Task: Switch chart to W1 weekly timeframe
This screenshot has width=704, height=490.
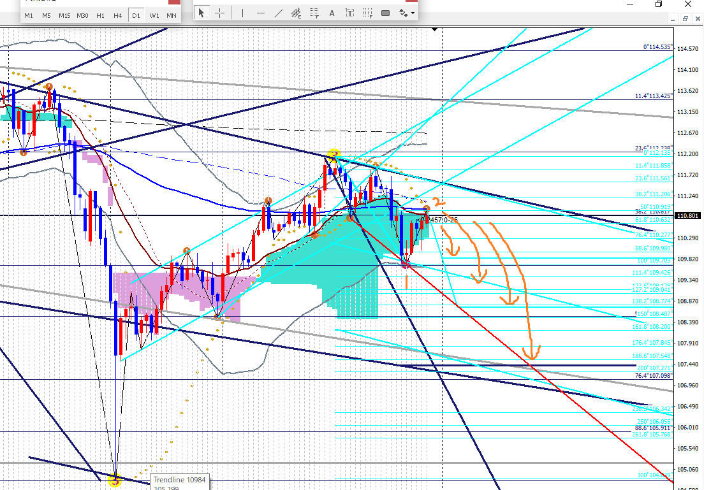Action: click(x=154, y=15)
